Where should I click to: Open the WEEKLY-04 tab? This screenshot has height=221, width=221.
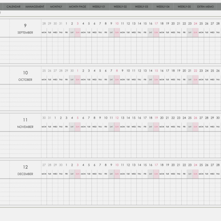pos(163,7)
